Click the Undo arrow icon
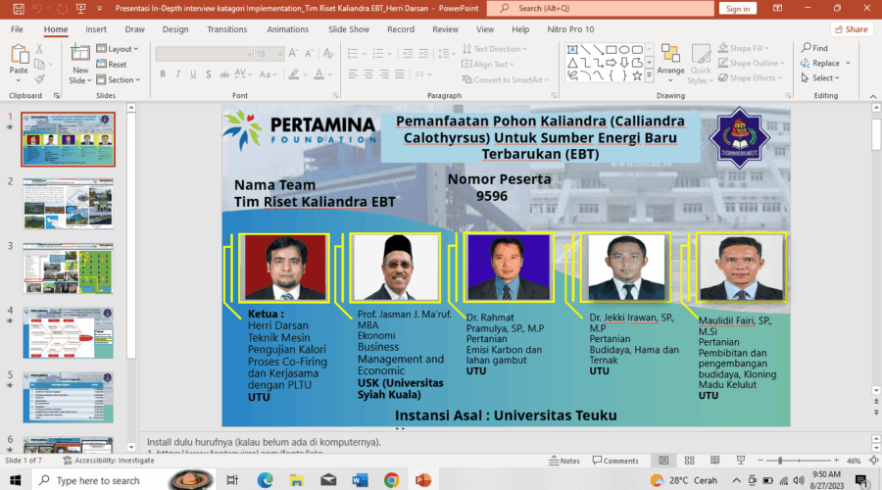This screenshot has width=882, height=490. 37,9
